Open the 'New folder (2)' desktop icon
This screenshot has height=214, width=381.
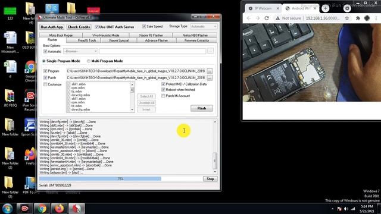pos(10,158)
